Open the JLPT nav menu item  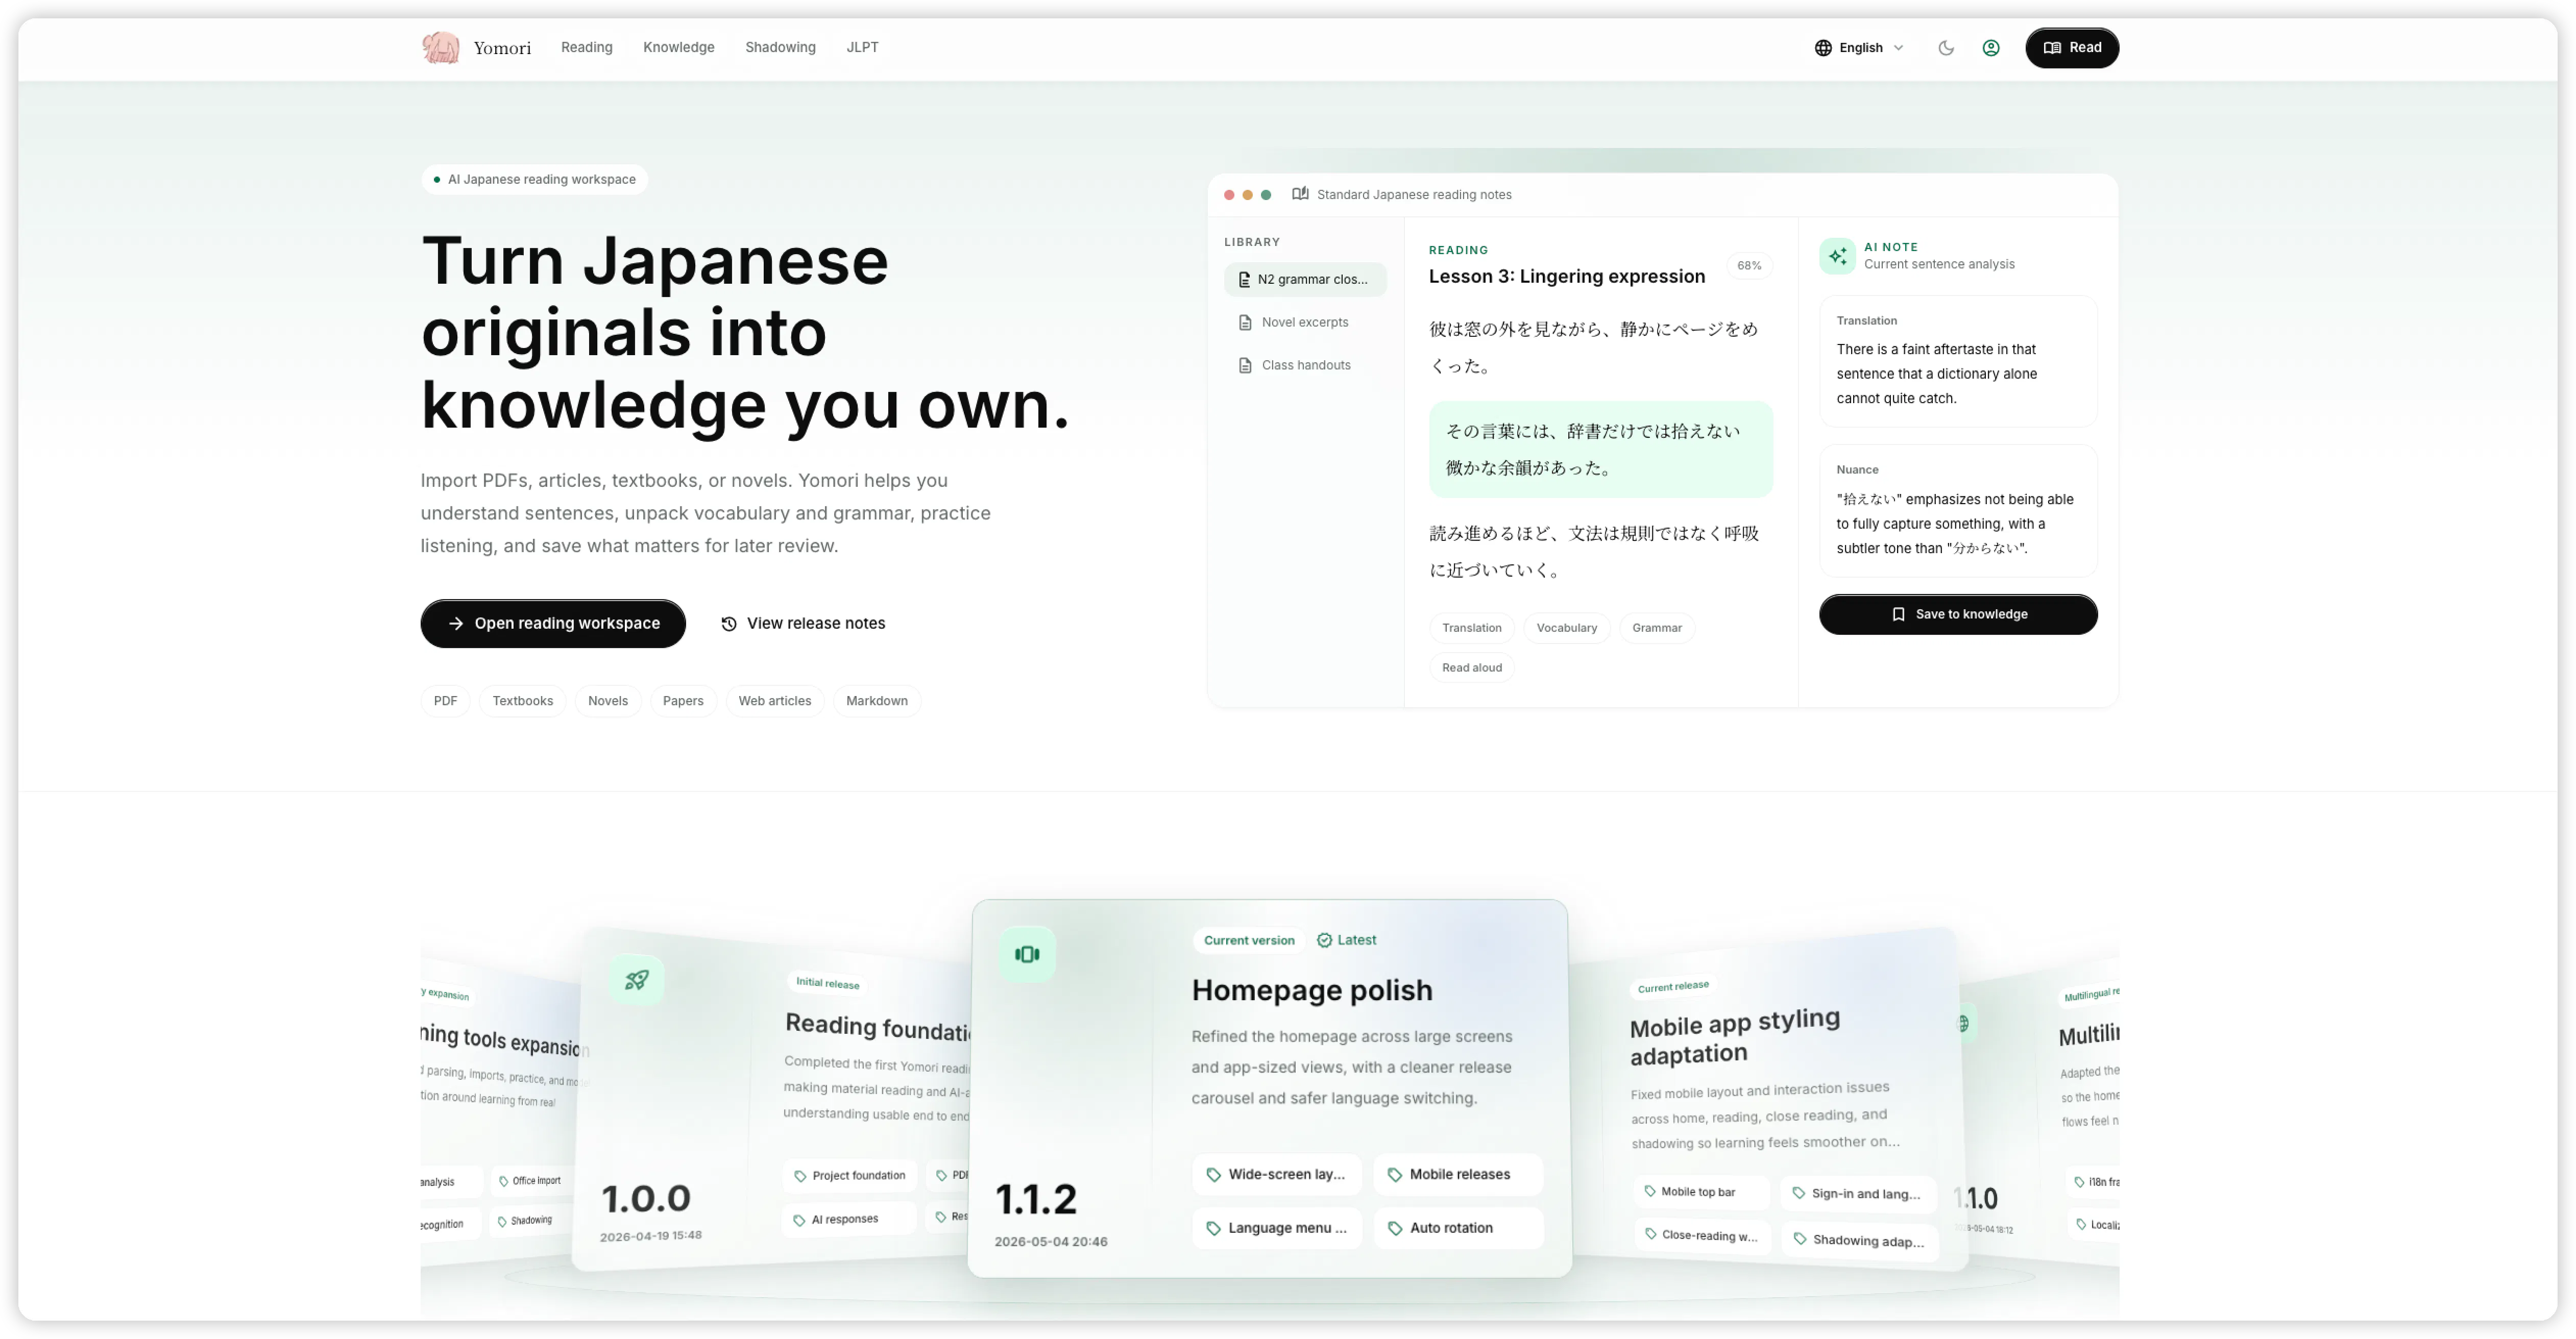pyautogui.click(x=862, y=47)
